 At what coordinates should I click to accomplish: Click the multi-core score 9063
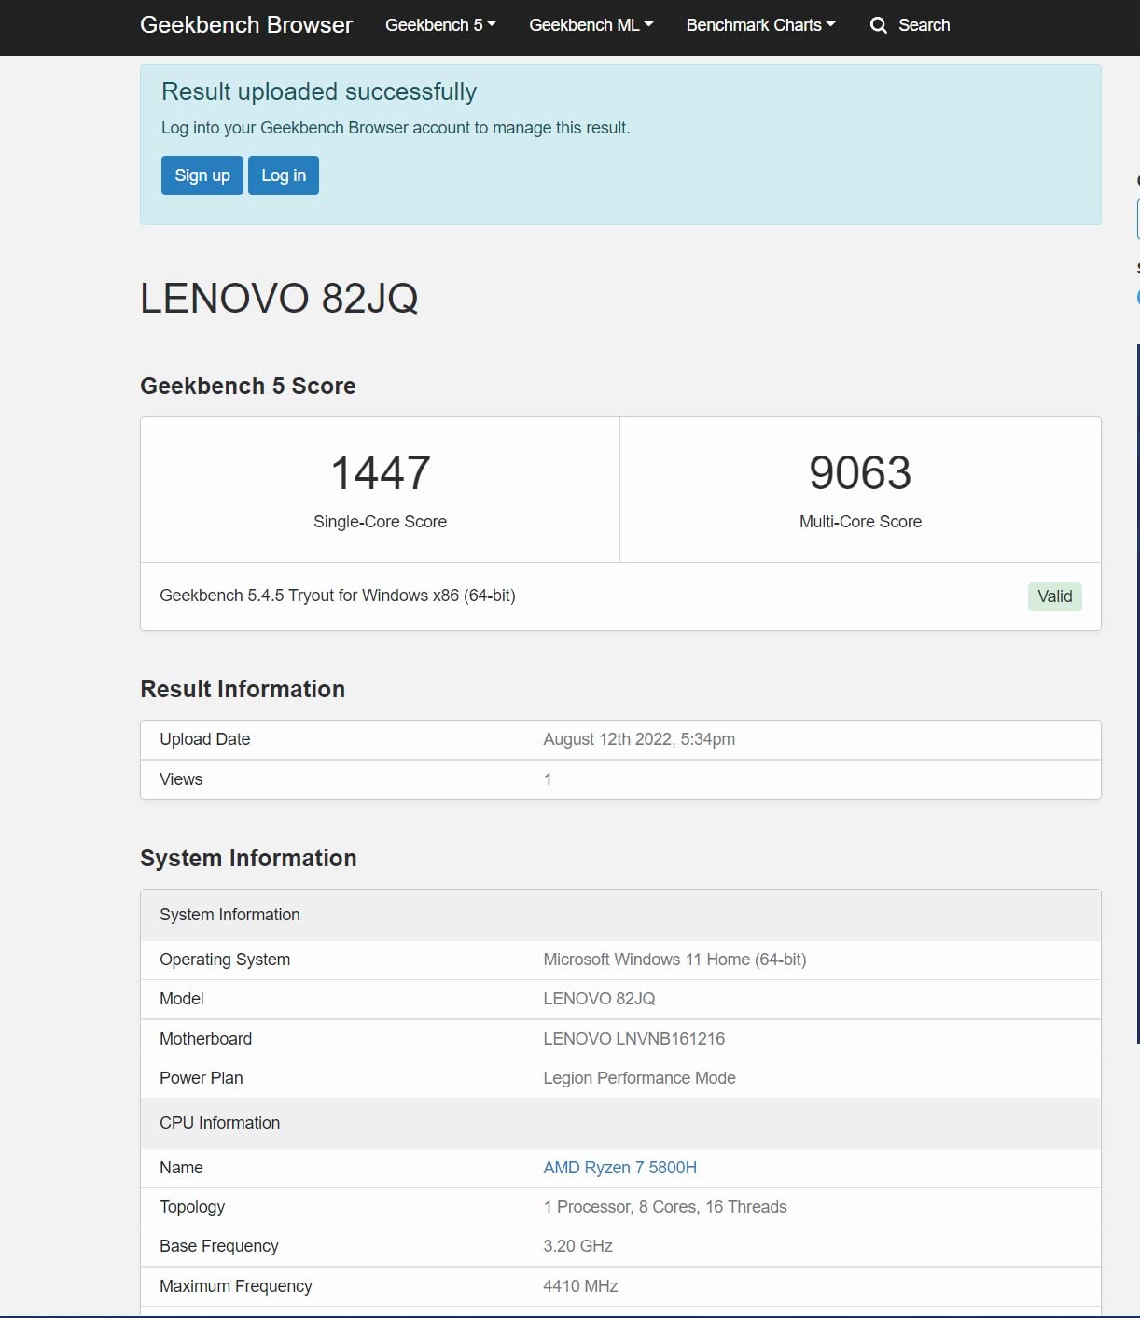[x=860, y=472]
